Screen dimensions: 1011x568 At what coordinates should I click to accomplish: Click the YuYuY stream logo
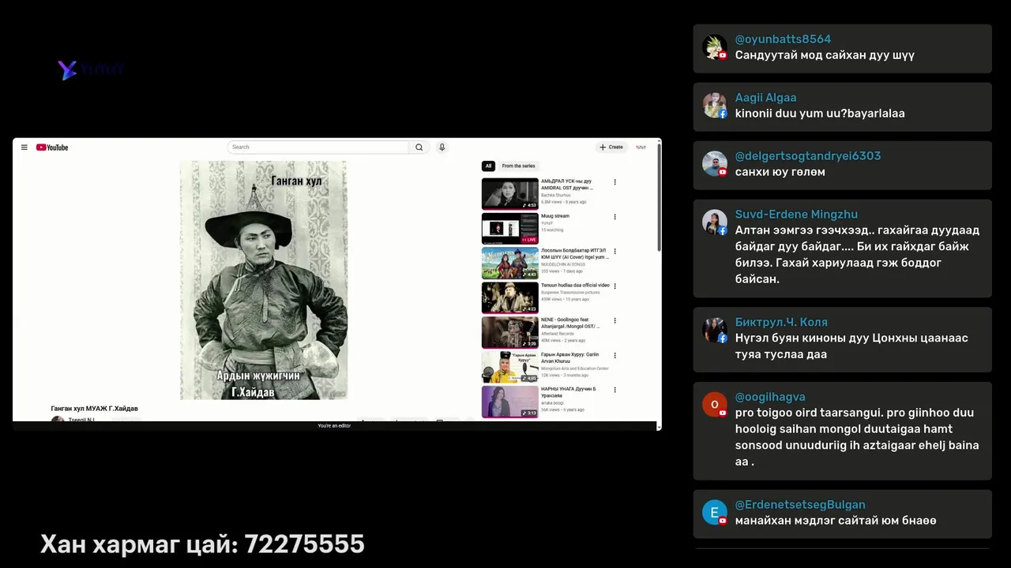click(90, 69)
